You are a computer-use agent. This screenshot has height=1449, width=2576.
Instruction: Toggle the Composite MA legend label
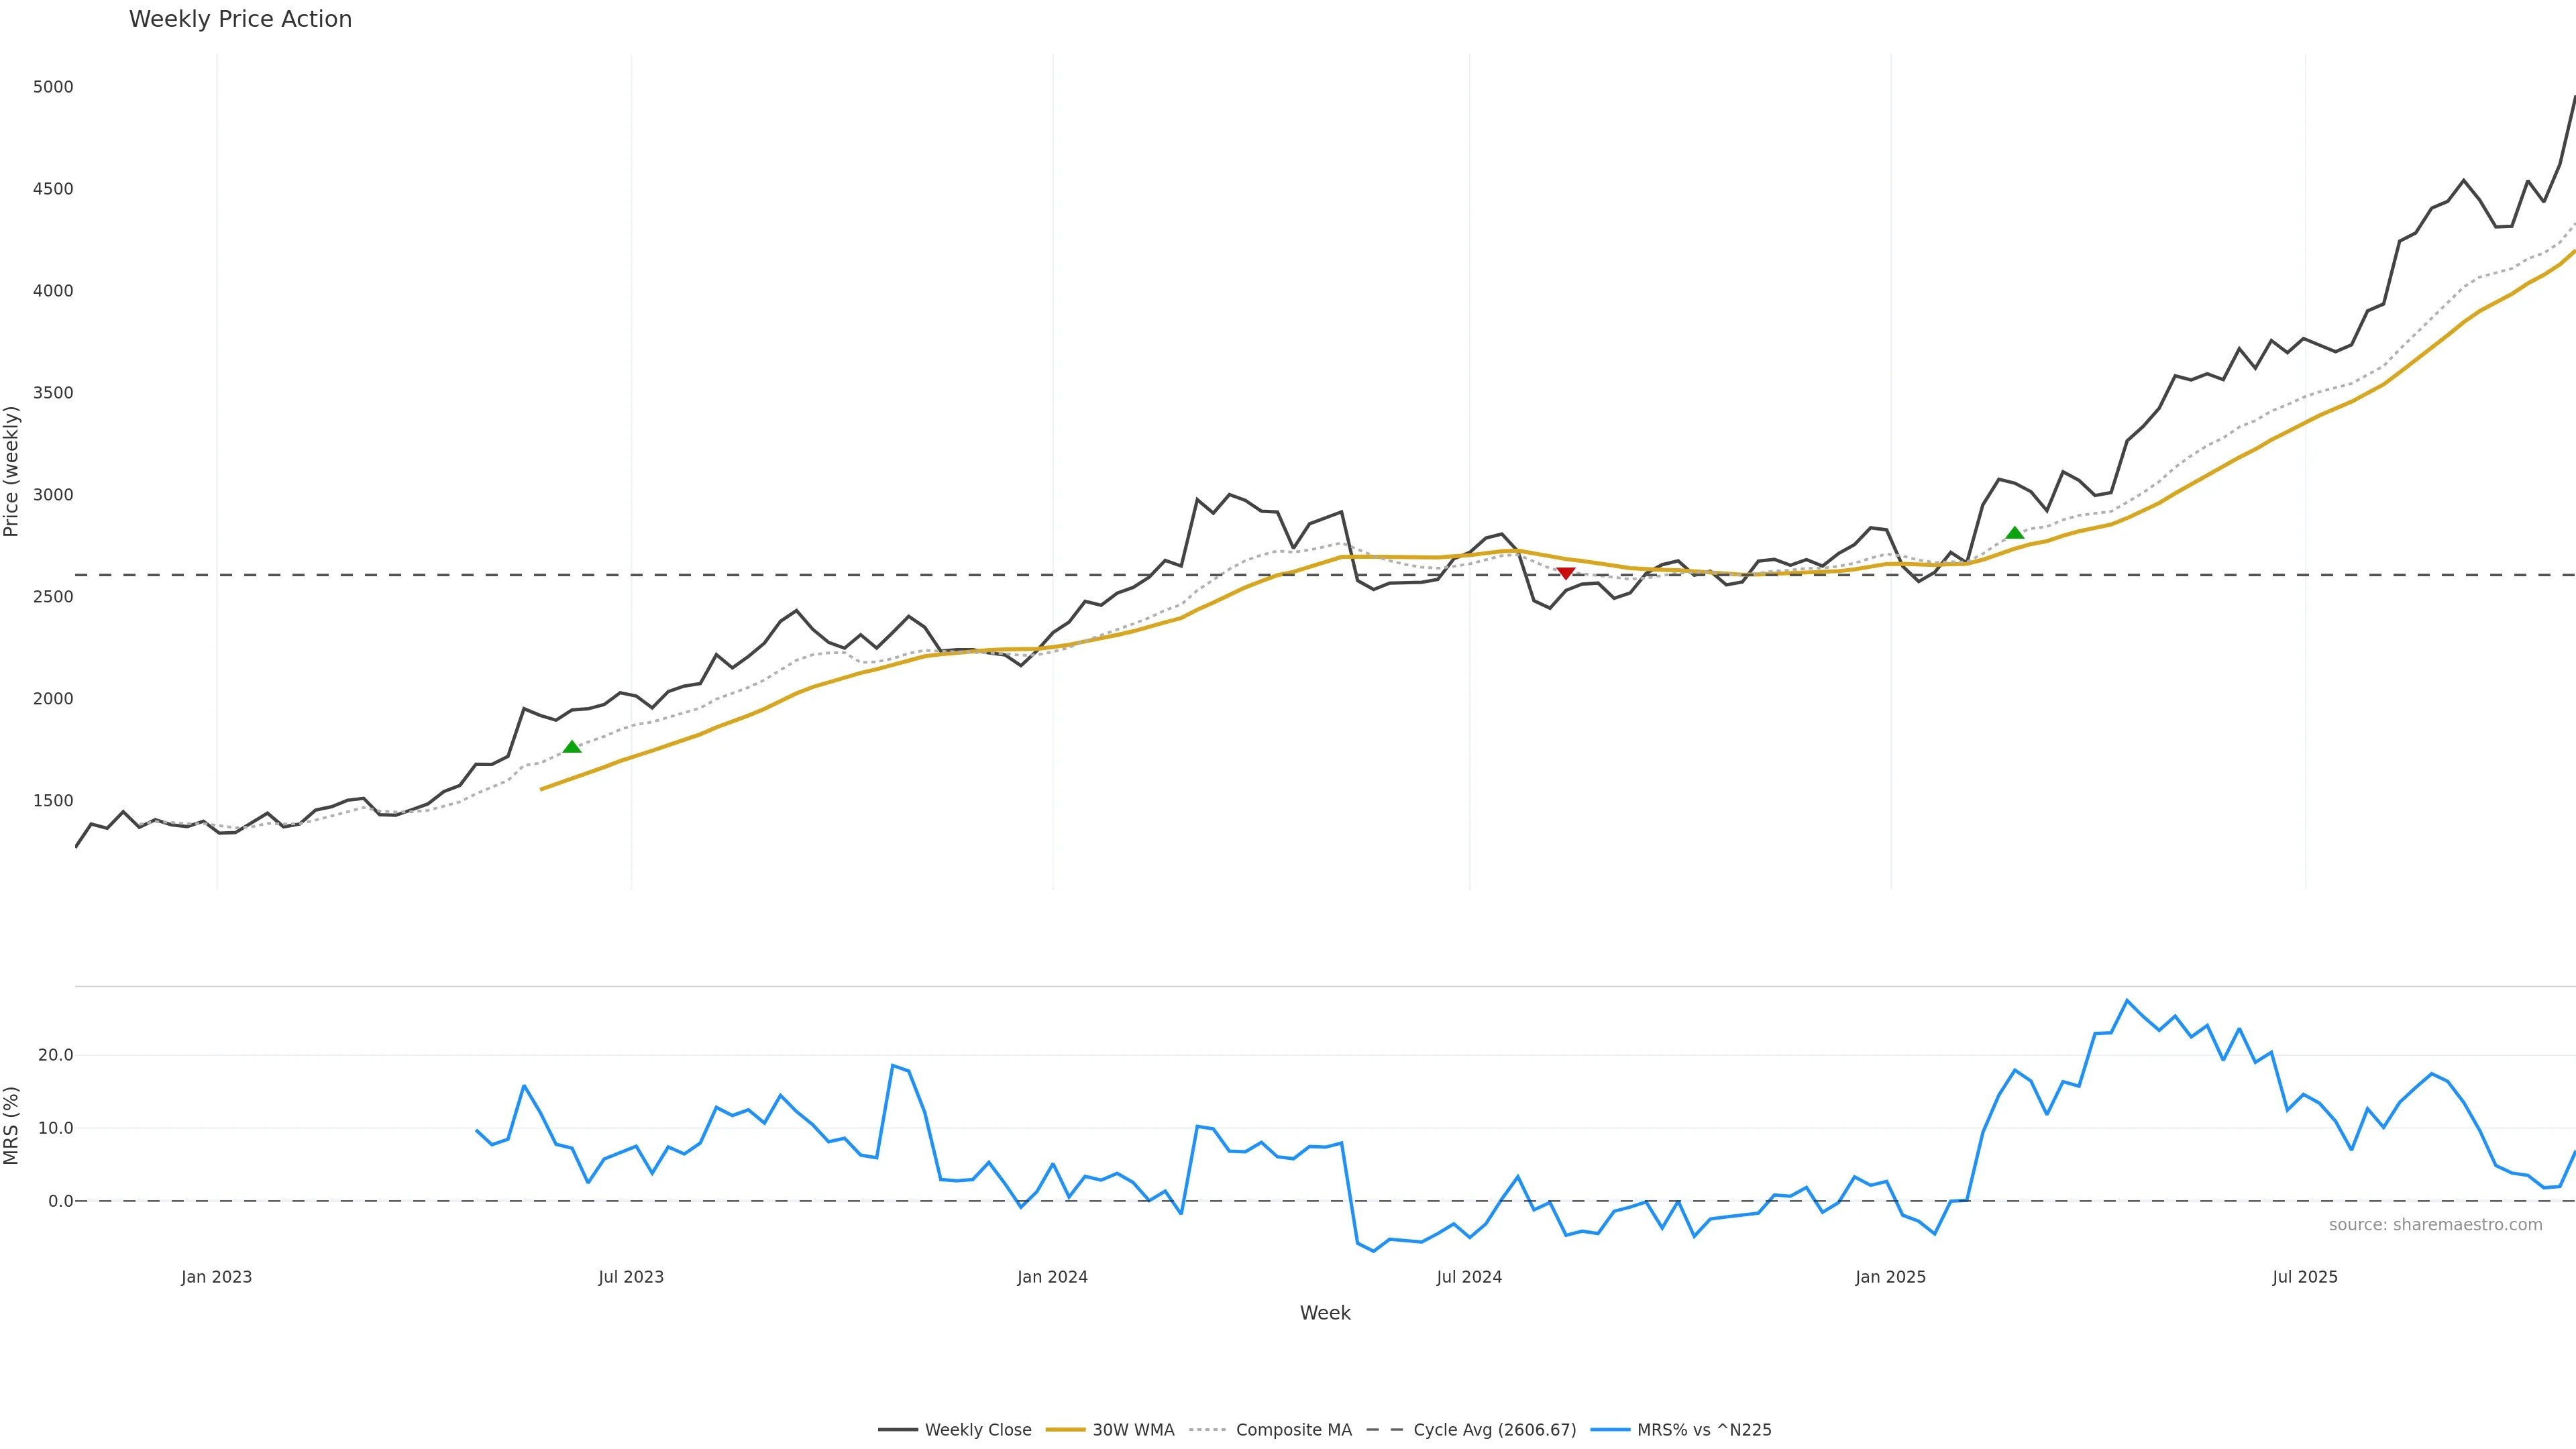pyautogui.click(x=1293, y=1430)
